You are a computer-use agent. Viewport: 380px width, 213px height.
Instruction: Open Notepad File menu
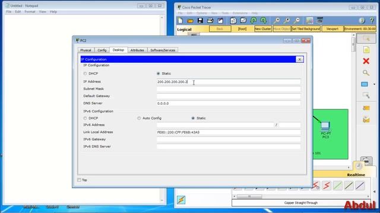(9, 12)
